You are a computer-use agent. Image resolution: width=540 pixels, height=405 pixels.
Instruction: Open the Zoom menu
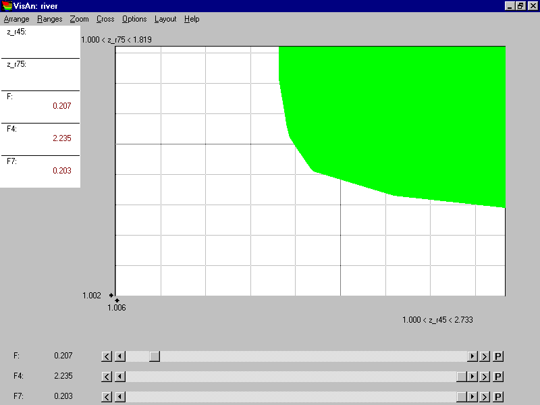point(79,19)
